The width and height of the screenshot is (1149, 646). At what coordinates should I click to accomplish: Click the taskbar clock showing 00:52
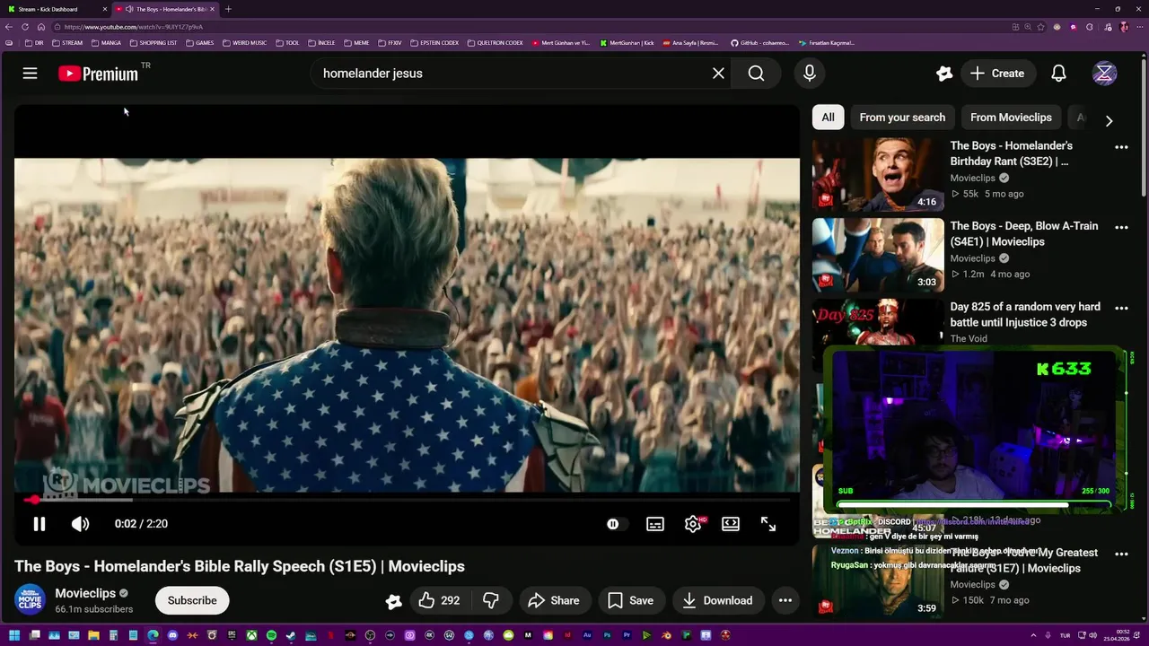(x=1117, y=635)
